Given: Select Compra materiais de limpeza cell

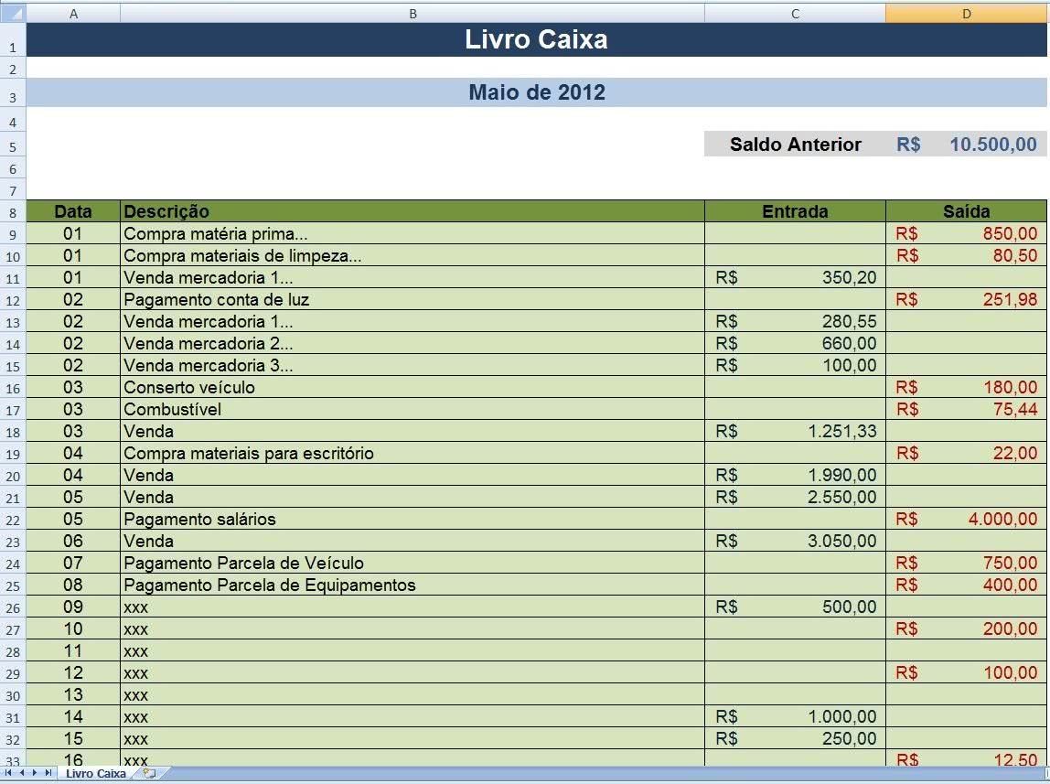Looking at the screenshot, I should coord(412,256).
